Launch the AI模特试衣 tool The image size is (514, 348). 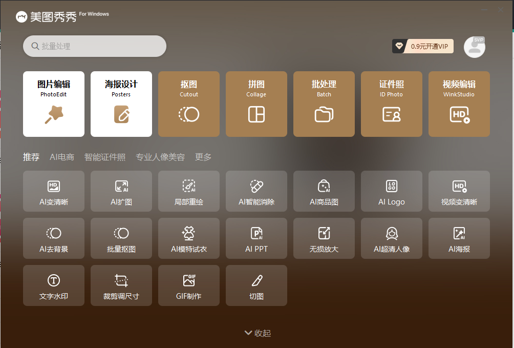pyautogui.click(x=189, y=238)
